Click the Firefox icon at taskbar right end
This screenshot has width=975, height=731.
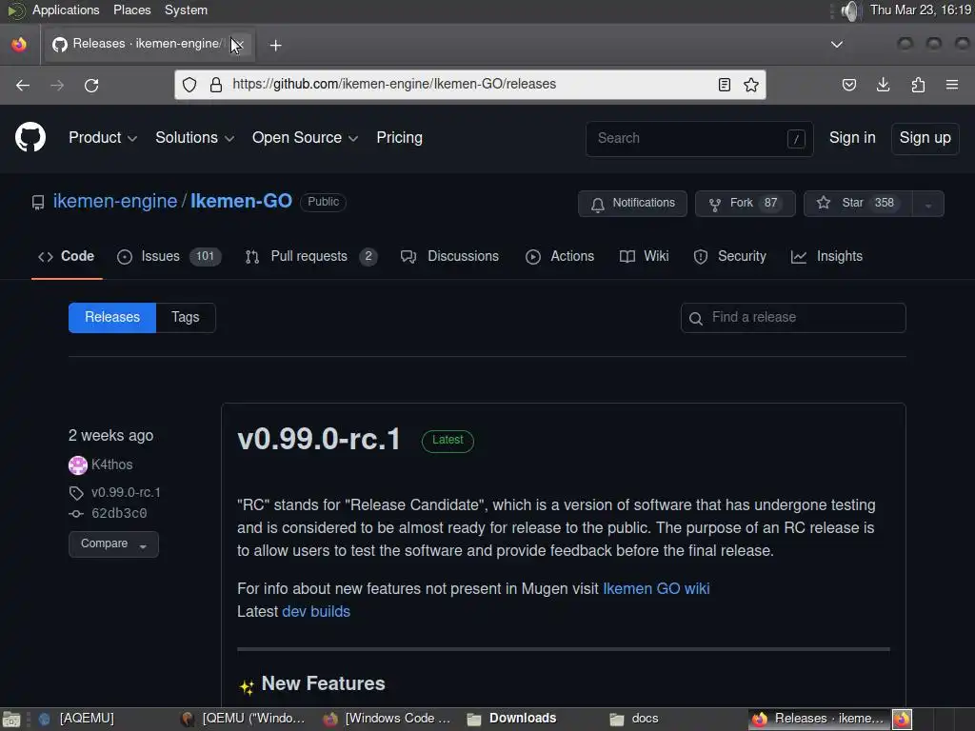pos(903,720)
